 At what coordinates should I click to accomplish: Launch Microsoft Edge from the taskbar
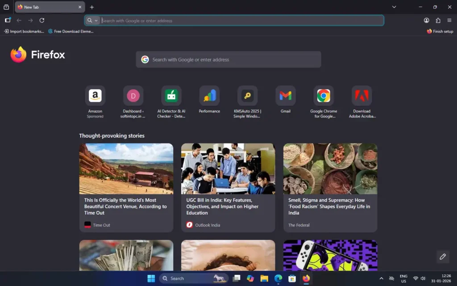point(278,278)
